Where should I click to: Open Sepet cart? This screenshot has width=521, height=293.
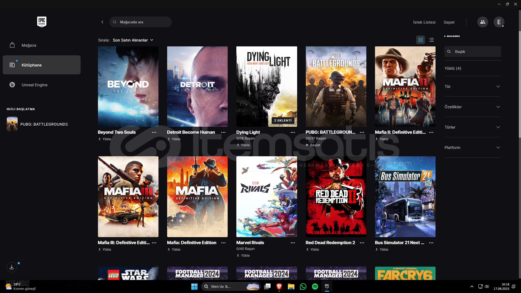click(x=449, y=22)
